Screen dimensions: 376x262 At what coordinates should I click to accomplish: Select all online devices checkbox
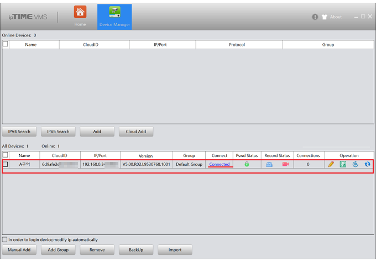tap(6, 44)
